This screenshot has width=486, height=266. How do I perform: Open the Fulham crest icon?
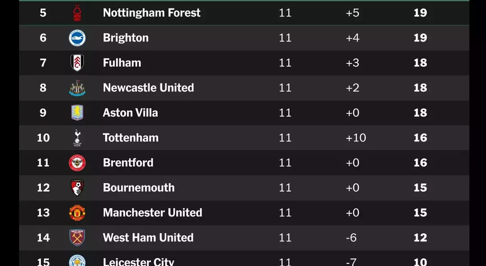click(77, 63)
